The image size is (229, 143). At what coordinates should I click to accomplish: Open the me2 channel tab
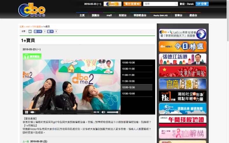pos(109,15)
